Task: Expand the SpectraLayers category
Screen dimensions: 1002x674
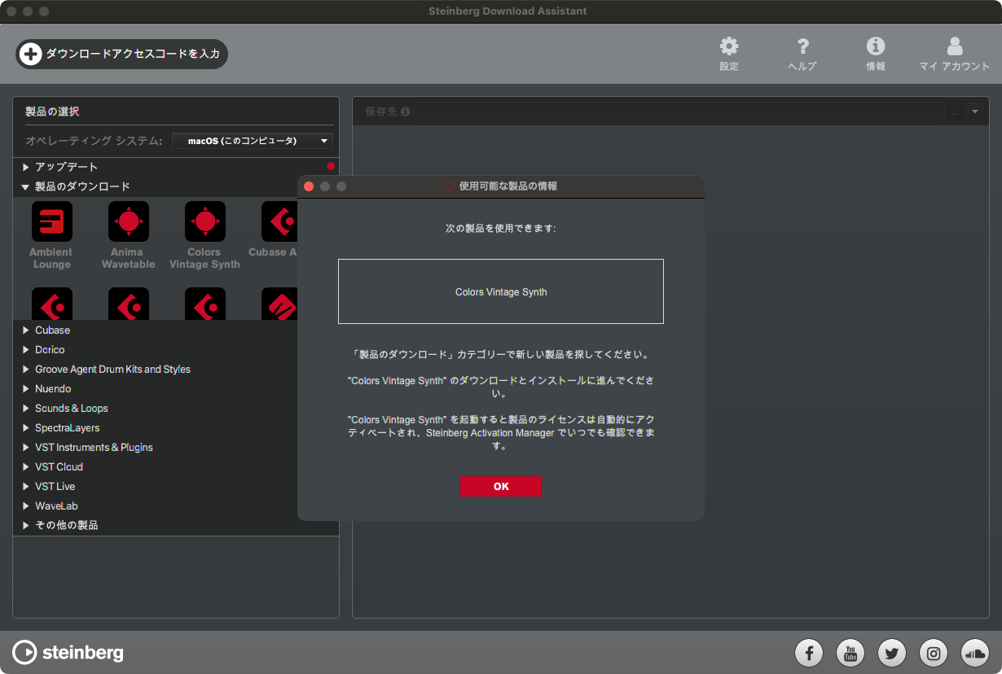Action: 26,428
